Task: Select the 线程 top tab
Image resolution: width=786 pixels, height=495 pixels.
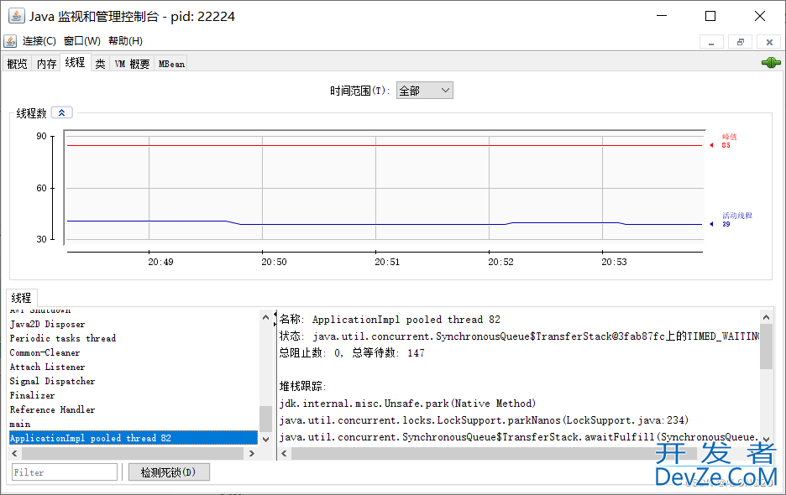Action: [x=76, y=62]
